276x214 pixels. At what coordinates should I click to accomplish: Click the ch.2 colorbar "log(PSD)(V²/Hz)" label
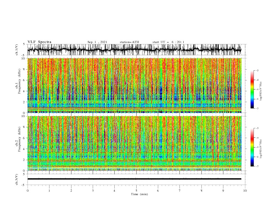pyautogui.click(x=261, y=149)
